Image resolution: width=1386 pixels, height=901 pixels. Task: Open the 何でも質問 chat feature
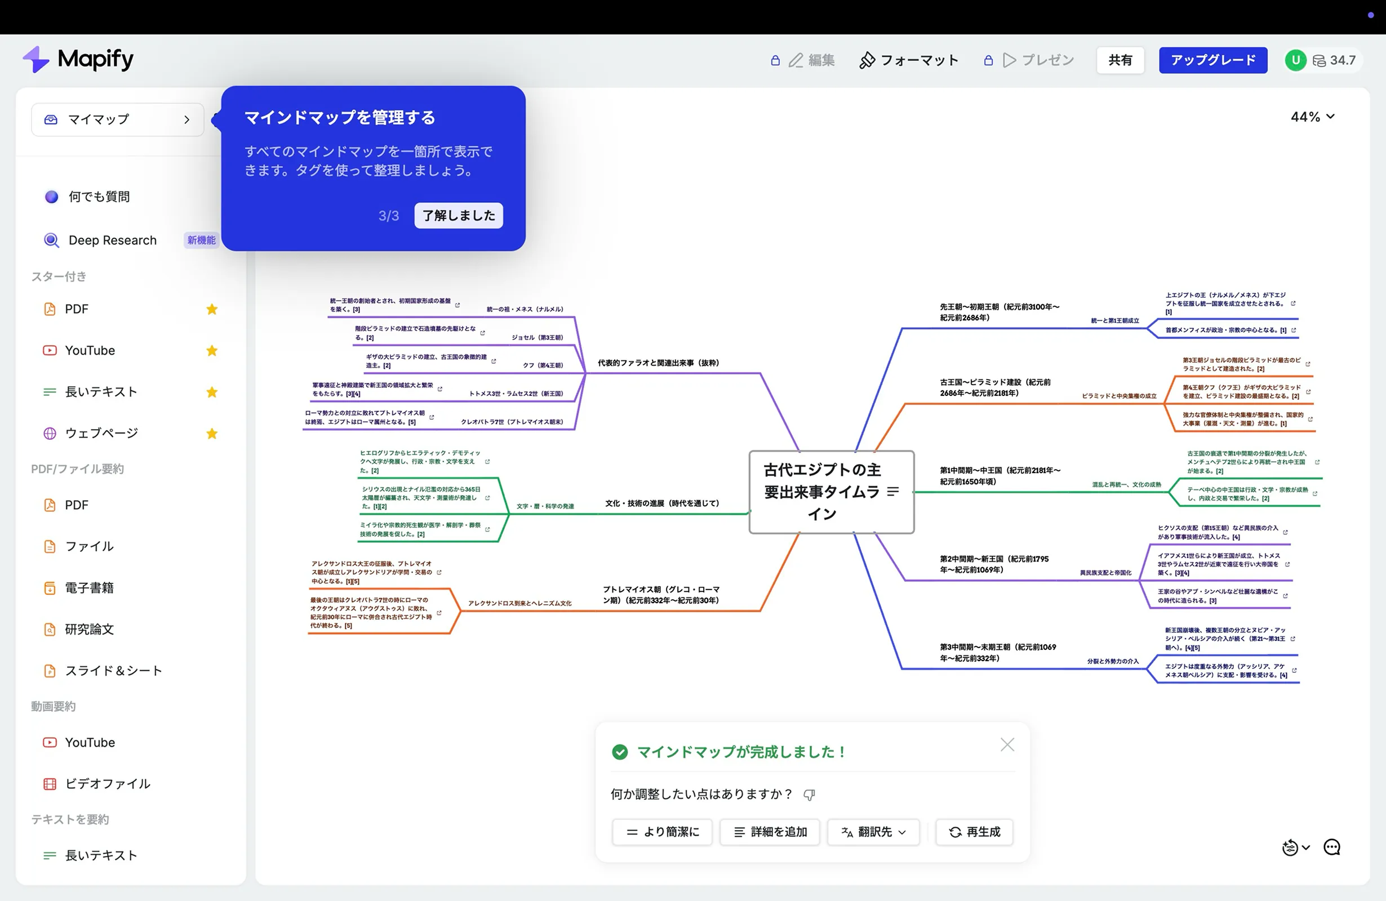tap(99, 196)
